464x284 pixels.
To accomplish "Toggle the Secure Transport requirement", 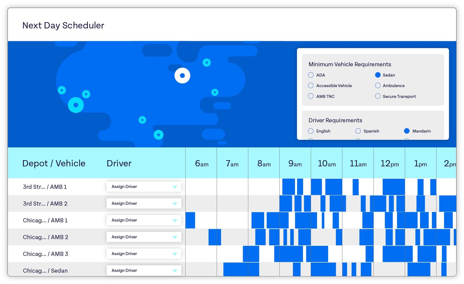I will (378, 96).
